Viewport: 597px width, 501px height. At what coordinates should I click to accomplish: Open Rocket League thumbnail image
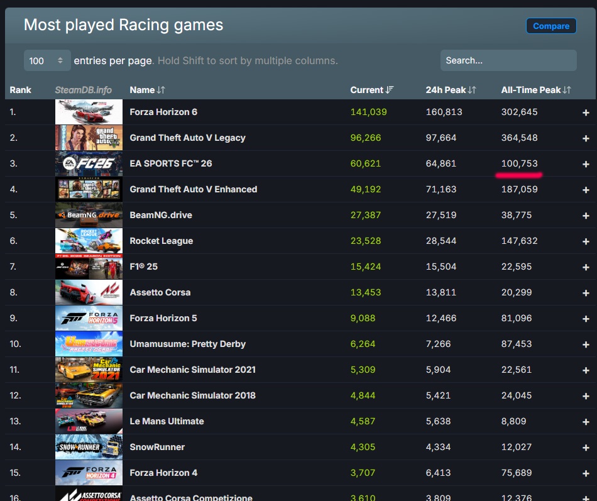click(x=89, y=241)
